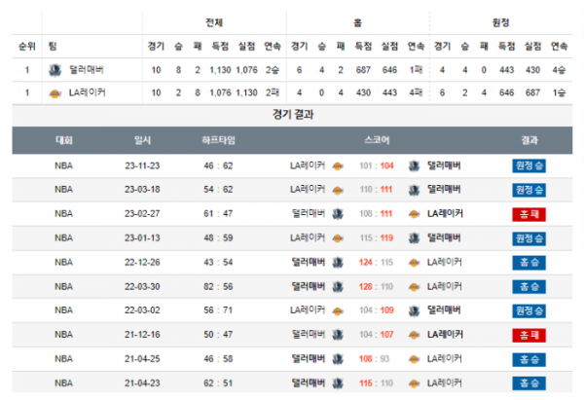584x400 pixels.
Task: Click 홈승 result badge for 22-03-30
Action: [529, 287]
